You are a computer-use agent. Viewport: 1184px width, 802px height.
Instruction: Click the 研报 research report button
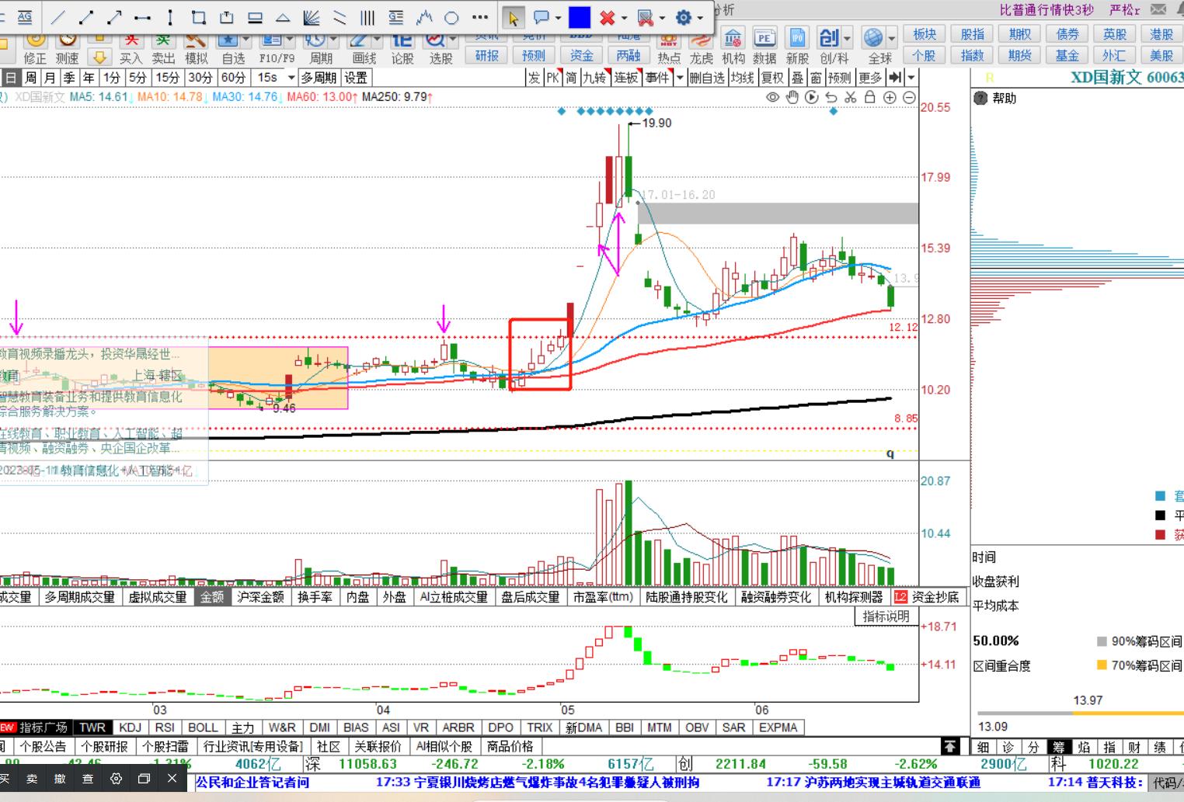point(487,56)
